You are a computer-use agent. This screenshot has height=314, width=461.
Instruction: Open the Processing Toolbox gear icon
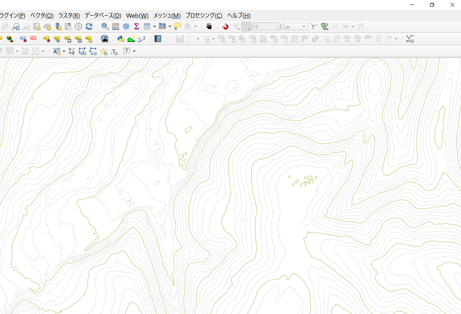click(x=126, y=26)
